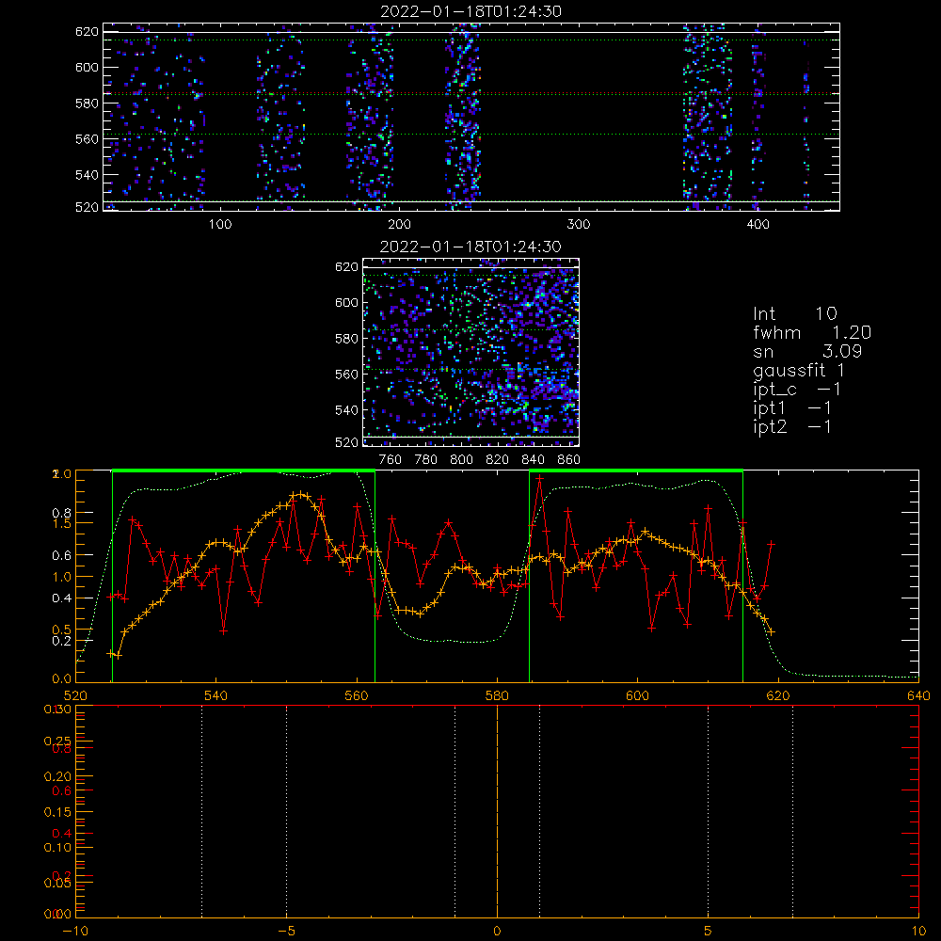This screenshot has width=941, height=941.
Task: Select the 'fwhm 1.20' parameter text
Action: pos(812,332)
